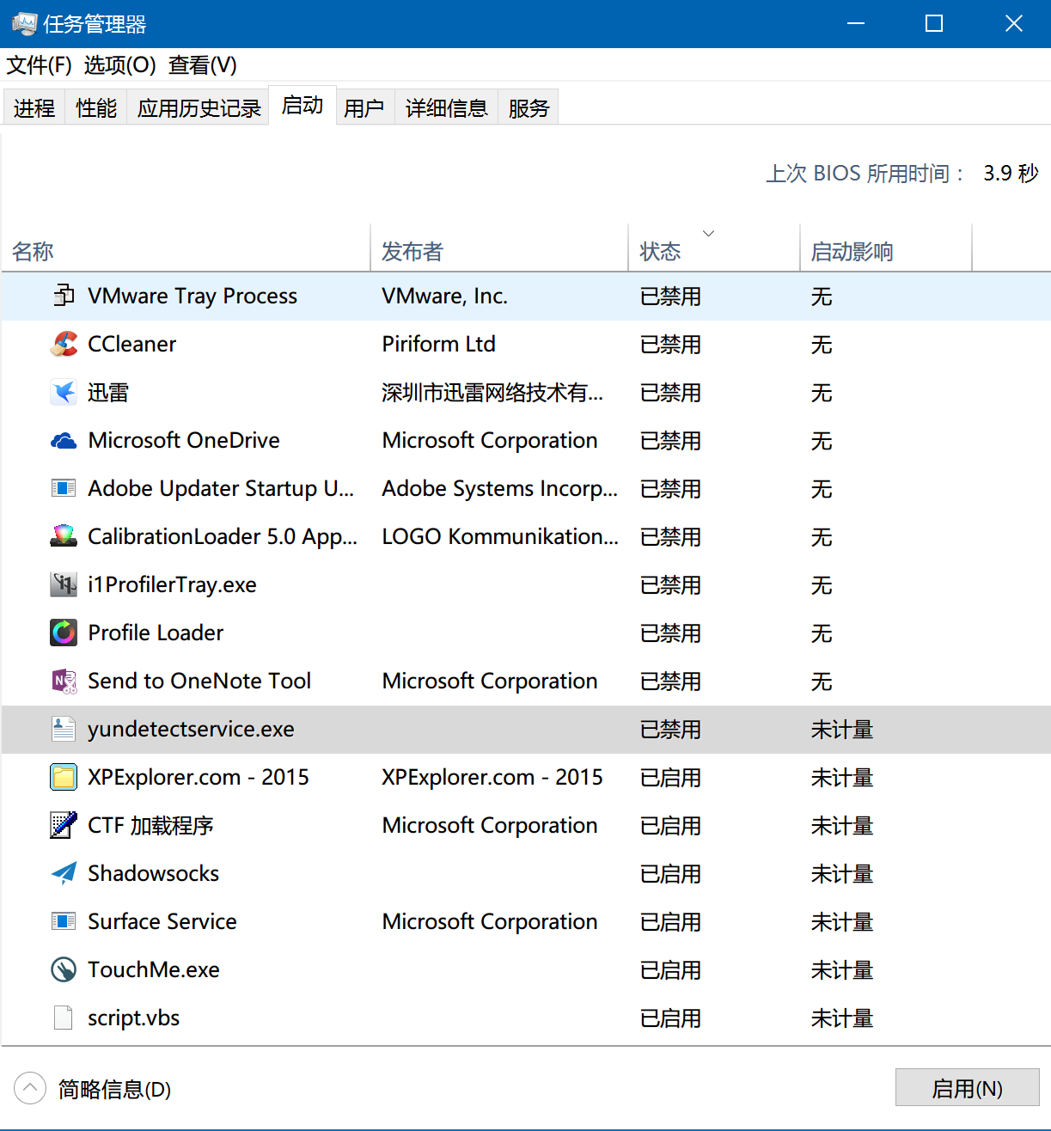Select the Surface Service entry name
1051x1131 pixels.
pyautogui.click(x=162, y=921)
